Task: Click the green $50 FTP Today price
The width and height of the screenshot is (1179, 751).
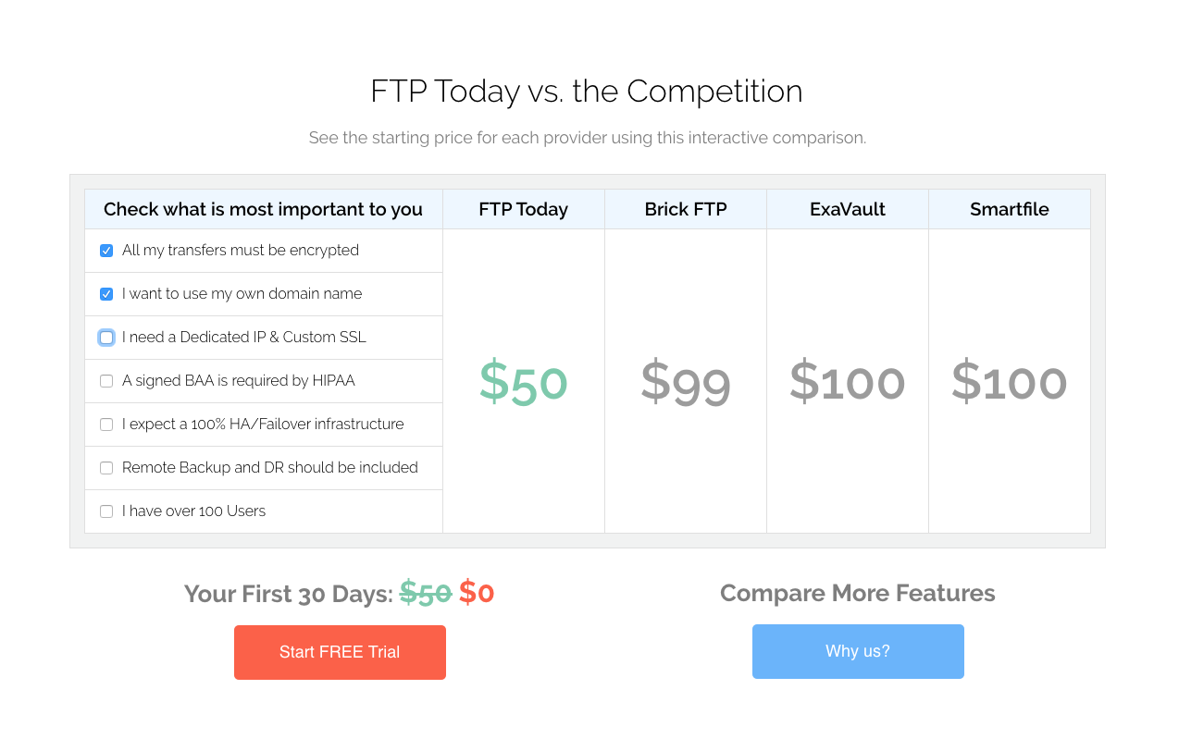Action: tap(523, 381)
